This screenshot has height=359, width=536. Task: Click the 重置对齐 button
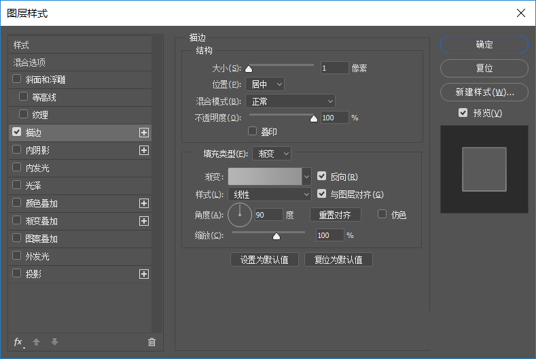335,215
